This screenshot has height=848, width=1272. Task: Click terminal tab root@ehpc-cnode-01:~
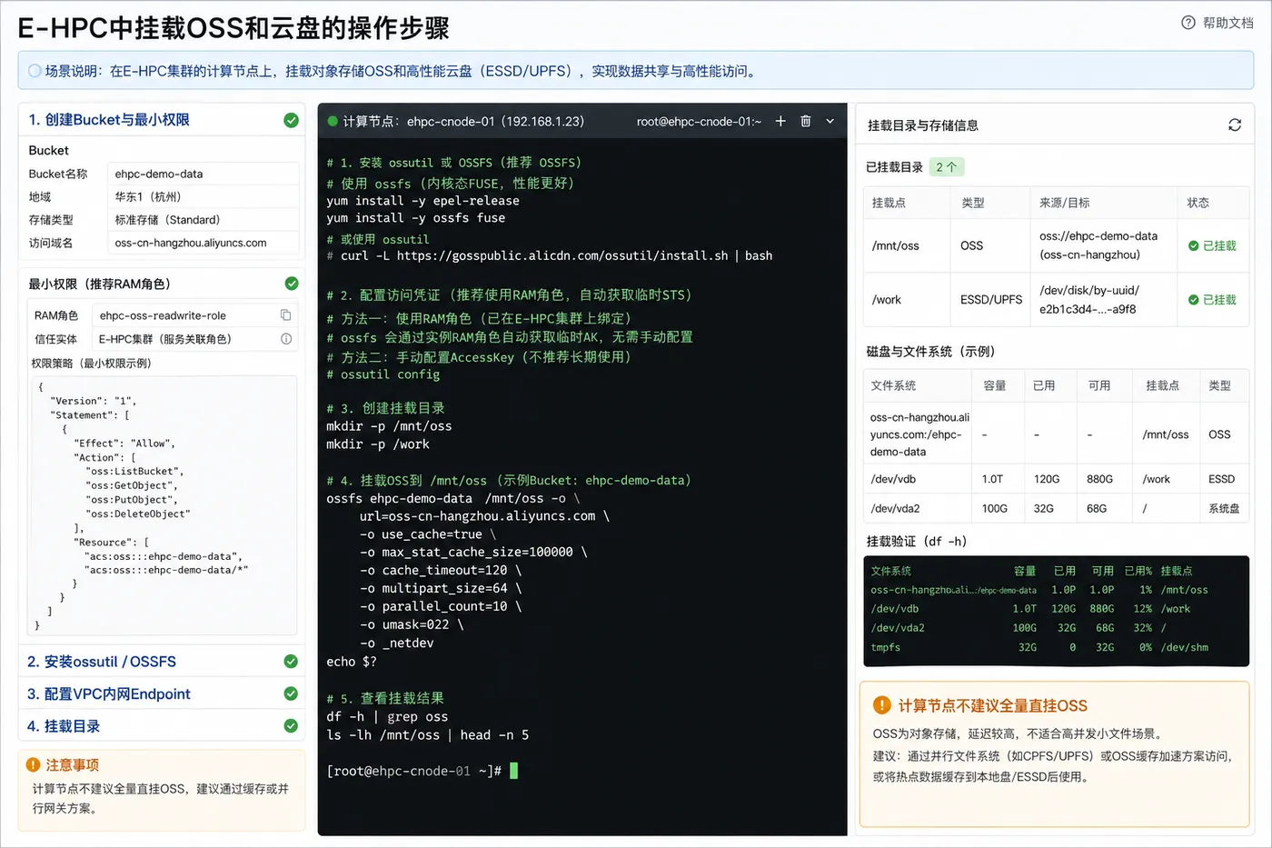[699, 121]
